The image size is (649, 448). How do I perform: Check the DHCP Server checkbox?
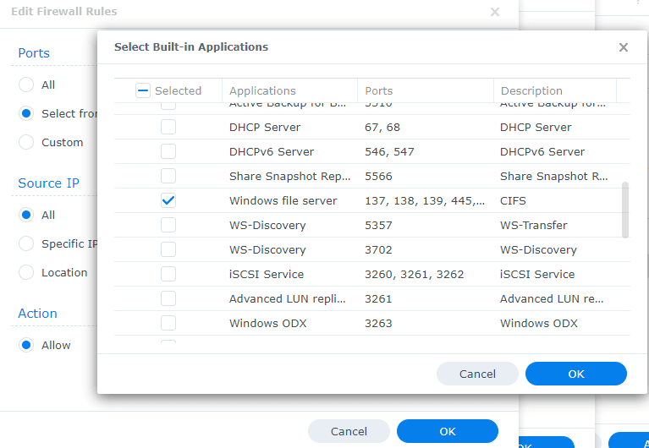tap(168, 127)
